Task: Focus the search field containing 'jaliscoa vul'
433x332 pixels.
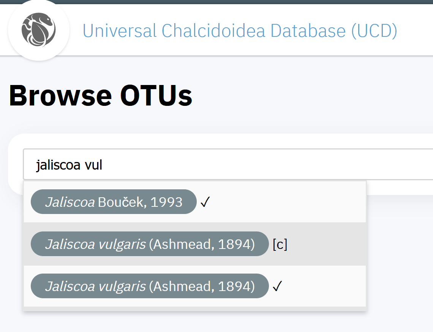Action: point(228,164)
